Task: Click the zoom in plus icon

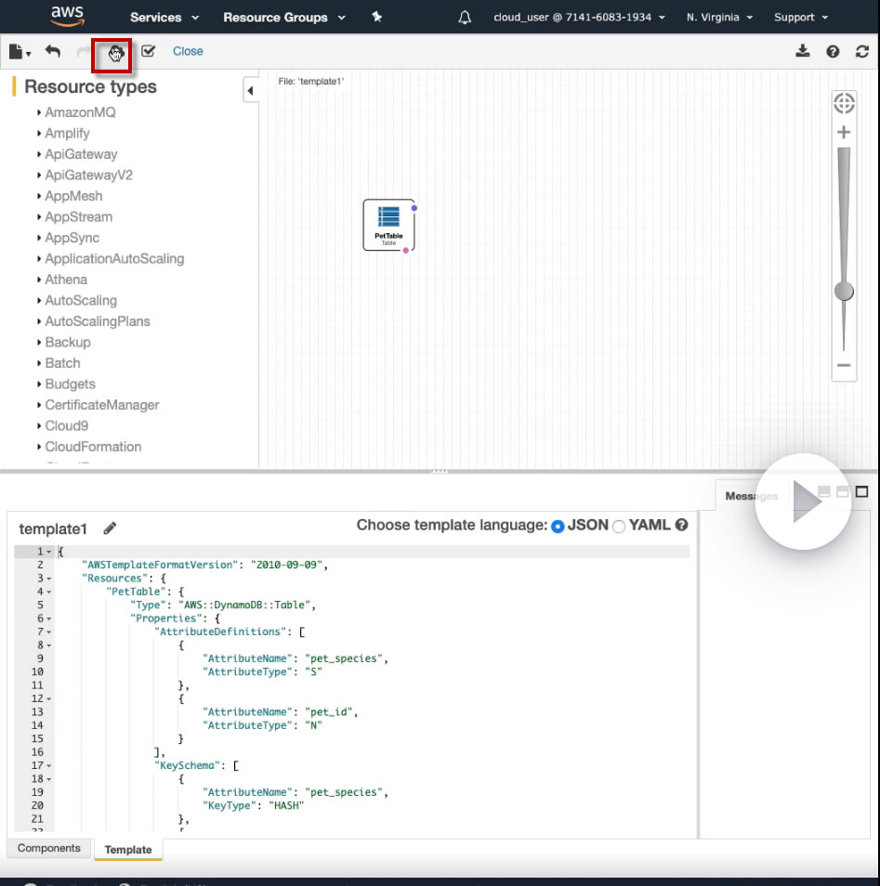Action: [844, 132]
